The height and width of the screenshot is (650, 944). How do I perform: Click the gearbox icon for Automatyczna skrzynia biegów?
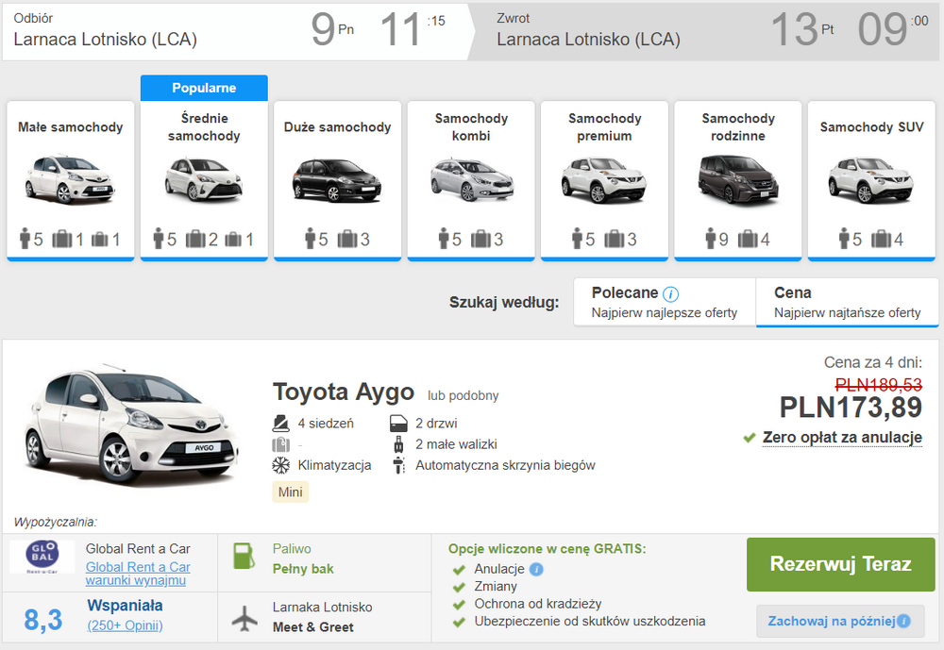tap(398, 465)
